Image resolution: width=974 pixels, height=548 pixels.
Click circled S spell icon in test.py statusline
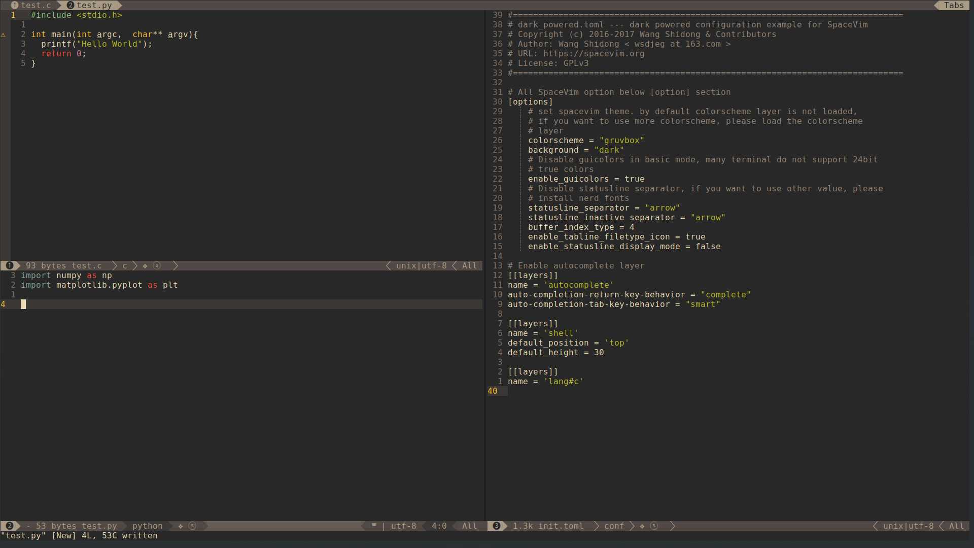tap(192, 526)
